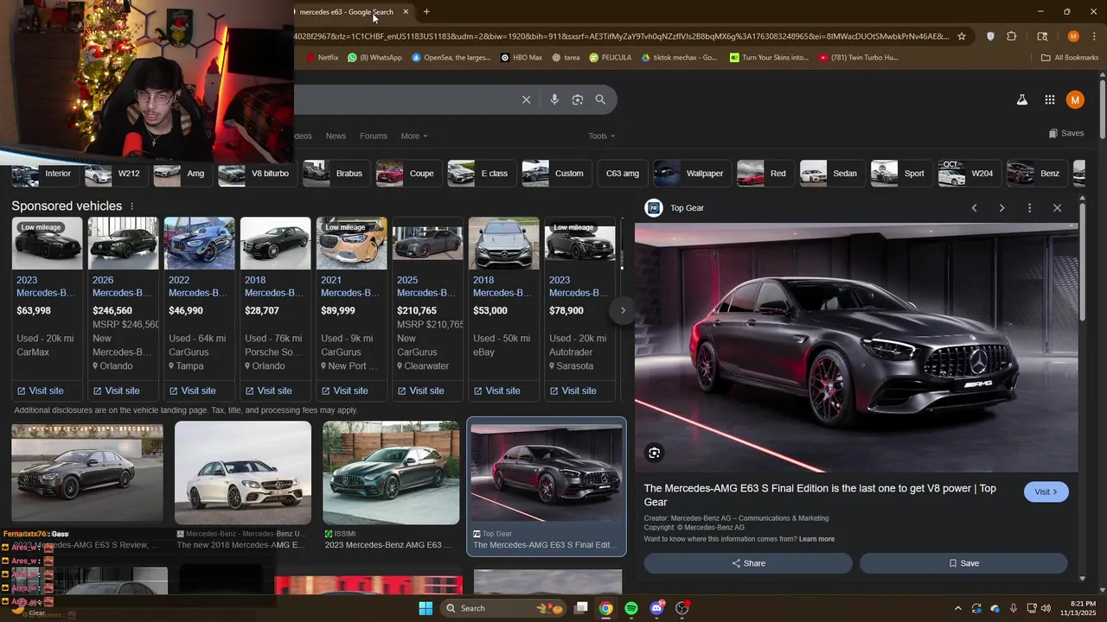Open the HBO Max bookmark
The image size is (1107, 622).
522,58
